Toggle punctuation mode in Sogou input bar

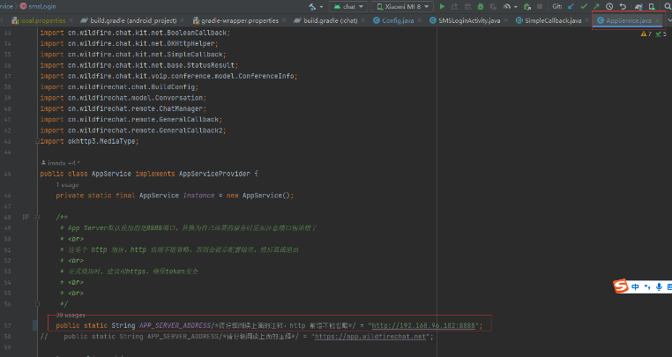(x=647, y=286)
